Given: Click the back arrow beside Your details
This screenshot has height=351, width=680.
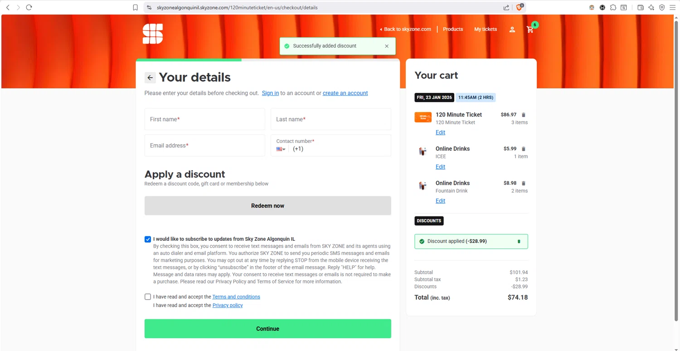Looking at the screenshot, I should point(150,78).
